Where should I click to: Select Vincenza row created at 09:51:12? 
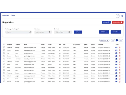pos(4,47)
